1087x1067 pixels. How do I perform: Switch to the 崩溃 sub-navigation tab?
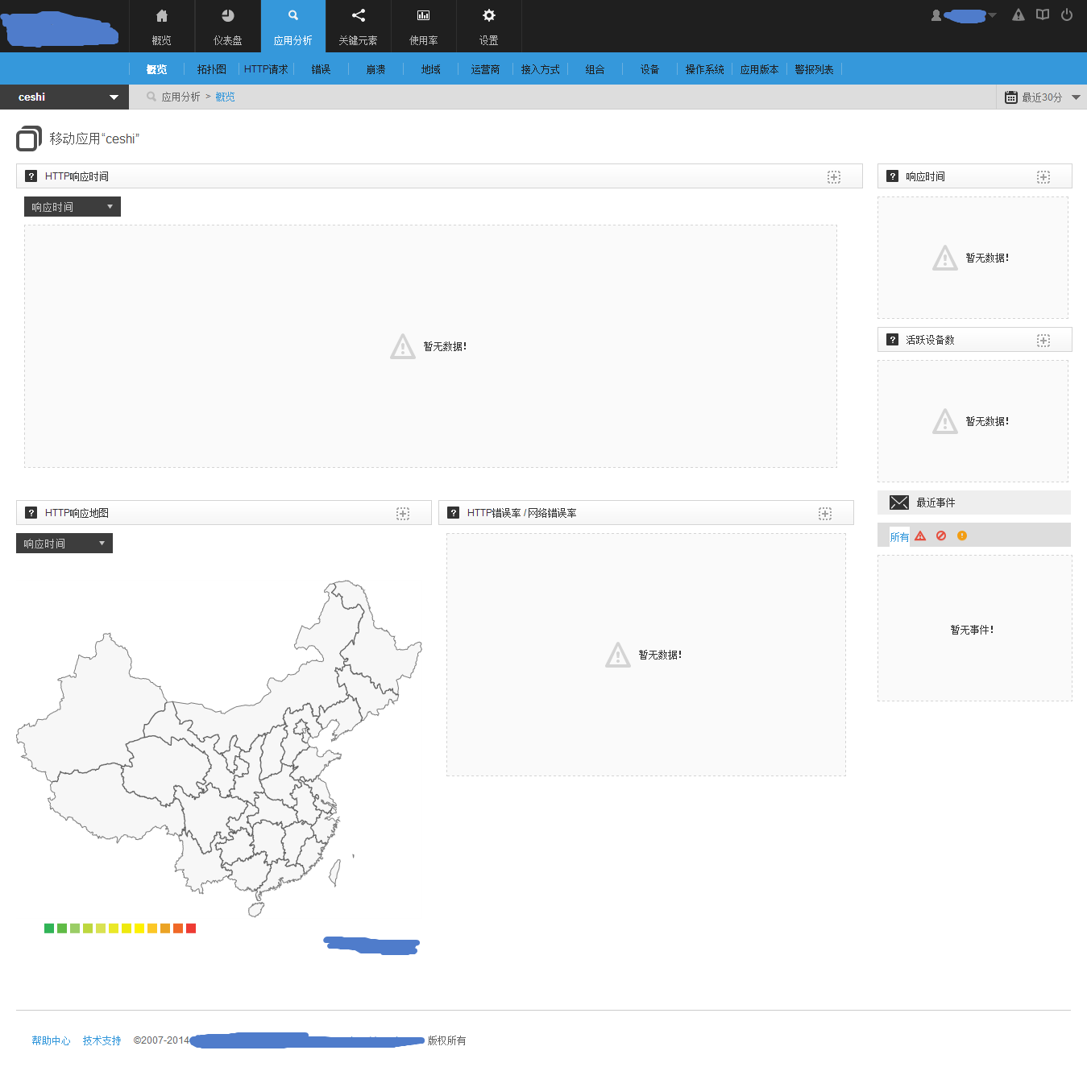[x=375, y=70]
